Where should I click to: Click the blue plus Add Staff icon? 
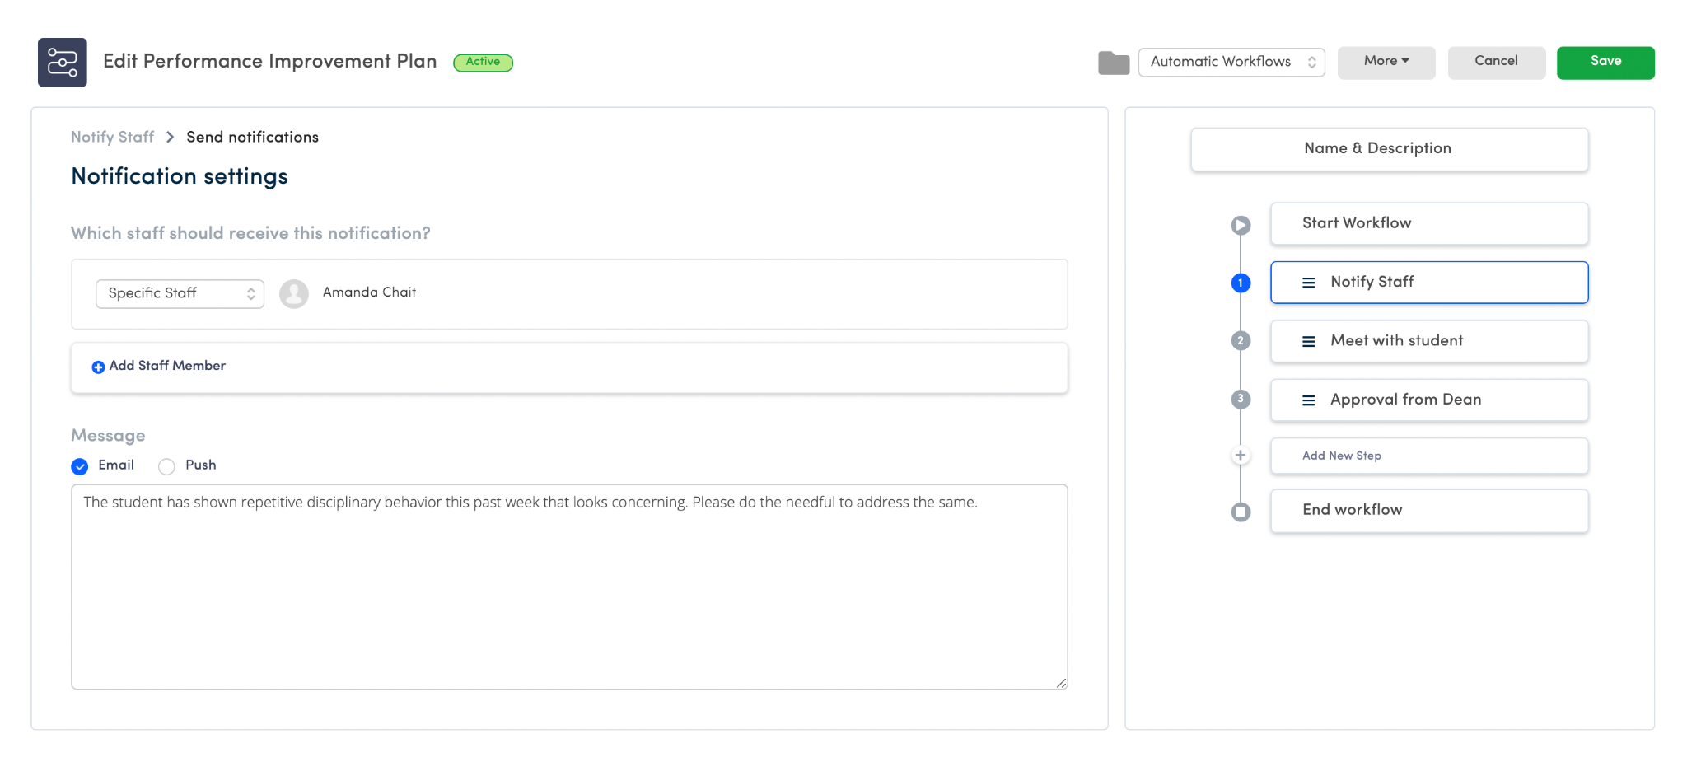[x=98, y=367]
